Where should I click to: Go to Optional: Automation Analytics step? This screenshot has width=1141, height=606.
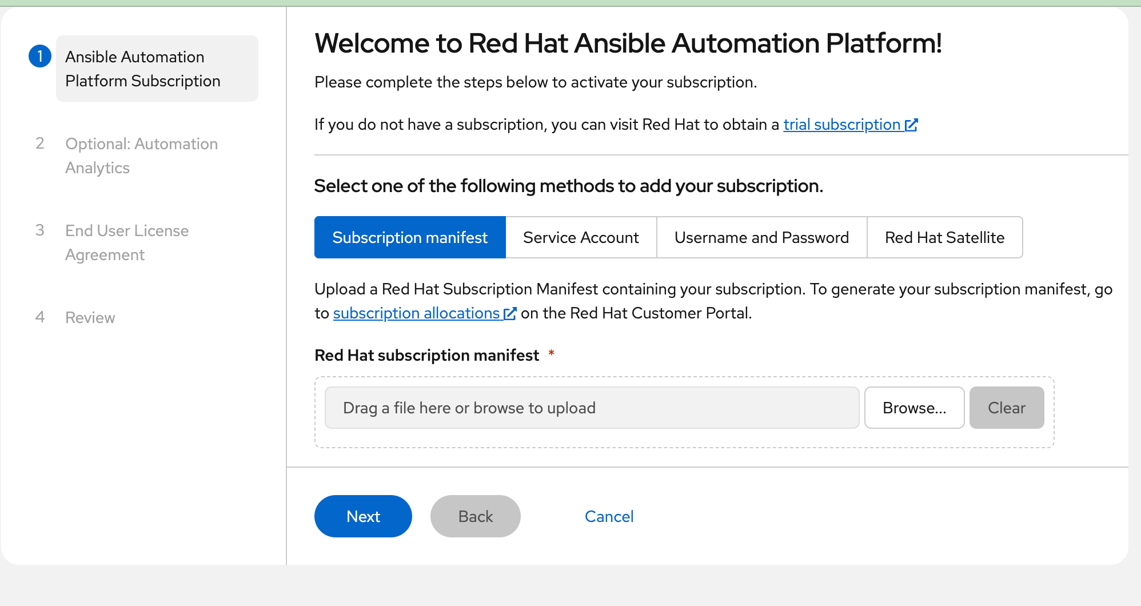pyautogui.click(x=141, y=156)
